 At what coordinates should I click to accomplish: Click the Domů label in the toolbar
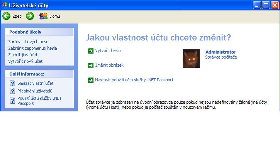[x=55, y=16]
